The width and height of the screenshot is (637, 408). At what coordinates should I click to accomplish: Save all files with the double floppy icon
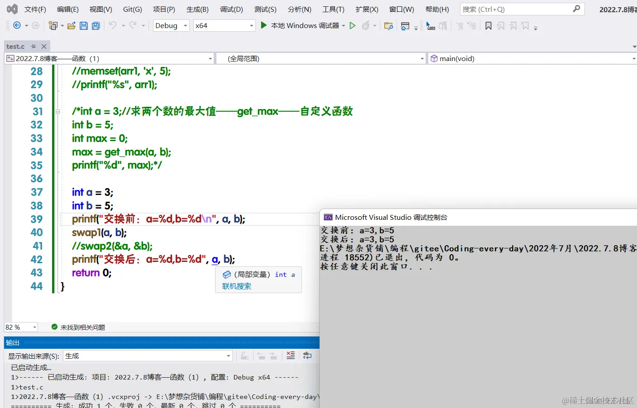(x=96, y=26)
